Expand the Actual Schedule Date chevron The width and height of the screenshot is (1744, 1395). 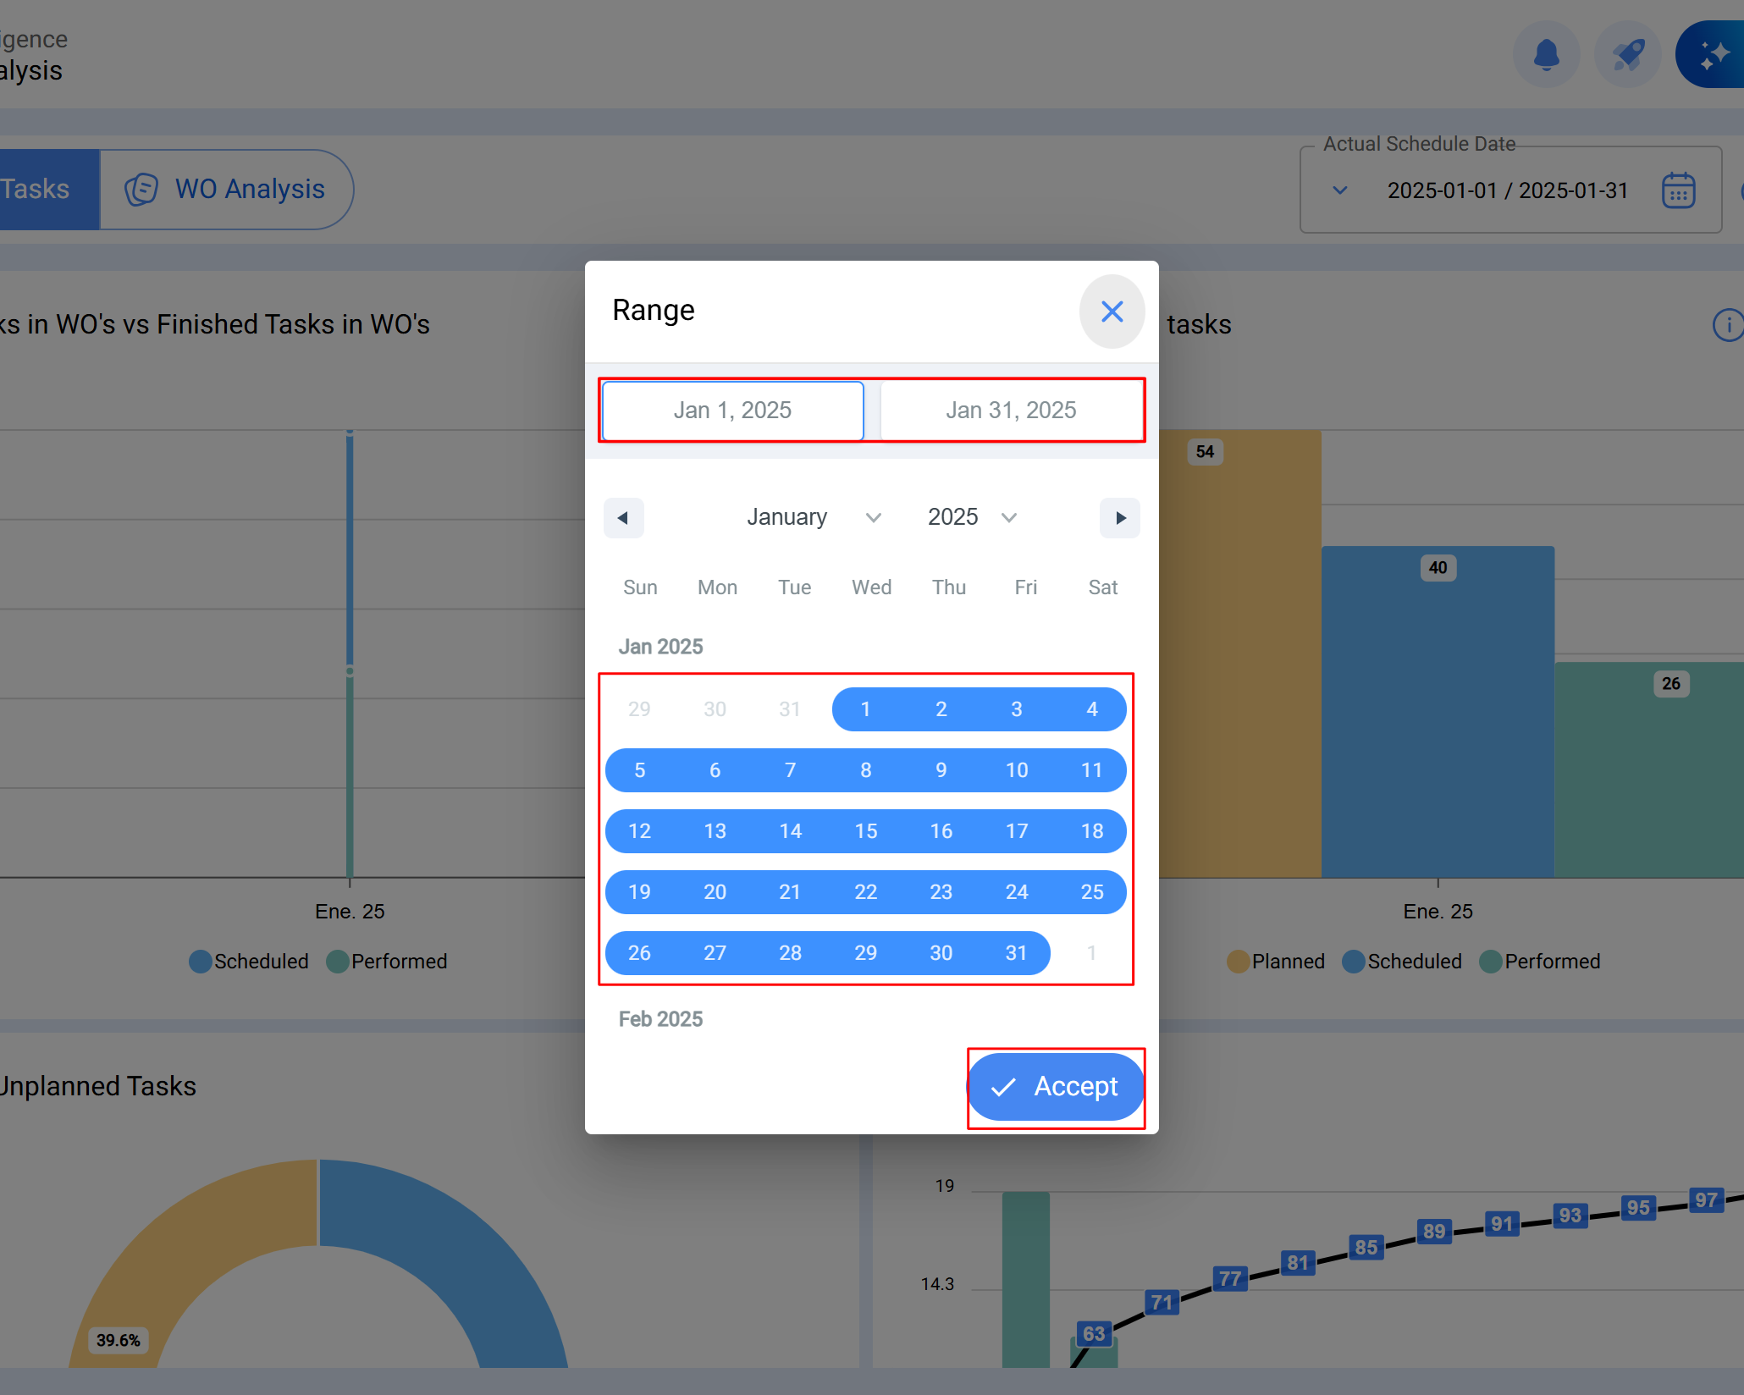pyautogui.click(x=1339, y=190)
